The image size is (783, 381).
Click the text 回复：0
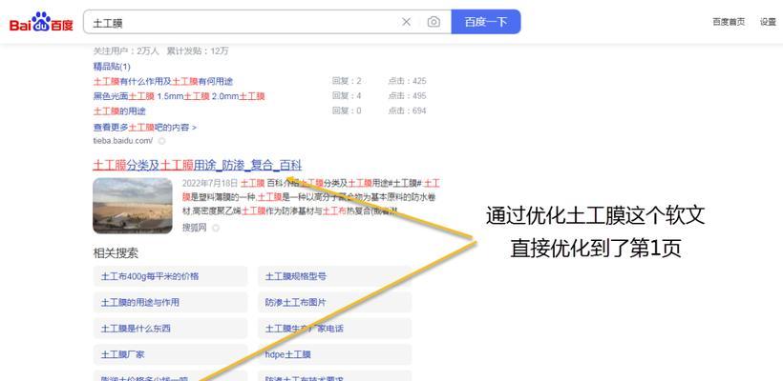coord(347,111)
